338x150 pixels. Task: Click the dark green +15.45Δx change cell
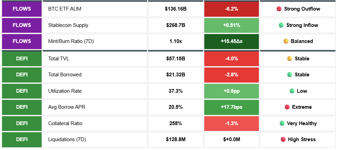[231, 41]
